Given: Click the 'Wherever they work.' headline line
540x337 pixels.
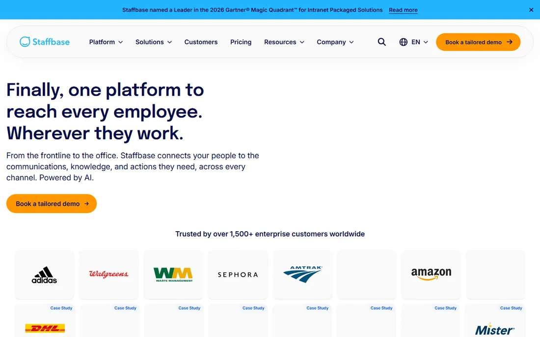Looking at the screenshot, I should coord(95,133).
